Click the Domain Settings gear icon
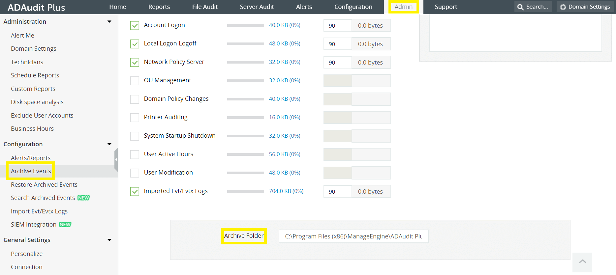Screen dimensions: 616x275 tap(563, 7)
